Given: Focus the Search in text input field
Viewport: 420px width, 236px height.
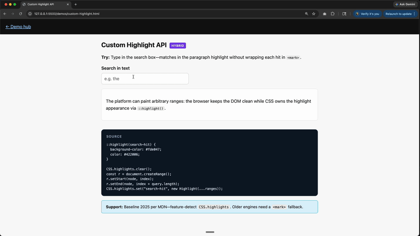Looking at the screenshot, I should 145,79.
